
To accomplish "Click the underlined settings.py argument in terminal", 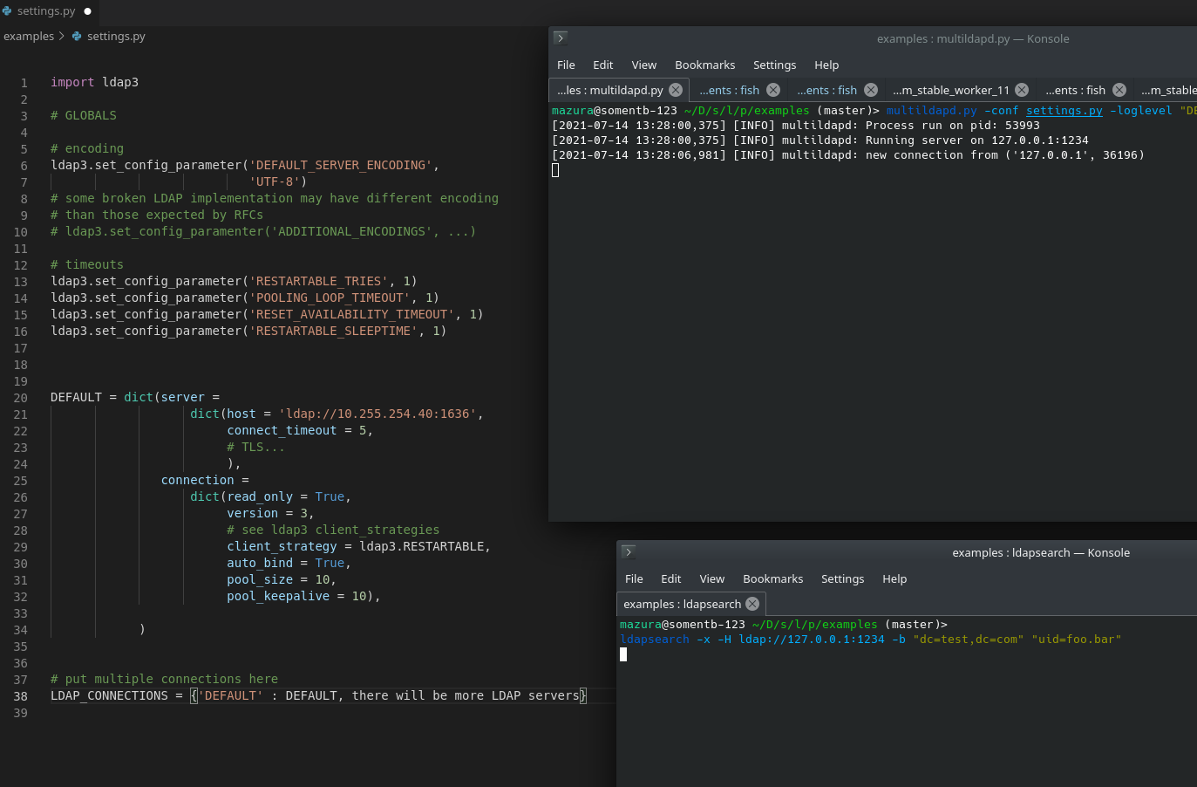I will click(x=1064, y=111).
